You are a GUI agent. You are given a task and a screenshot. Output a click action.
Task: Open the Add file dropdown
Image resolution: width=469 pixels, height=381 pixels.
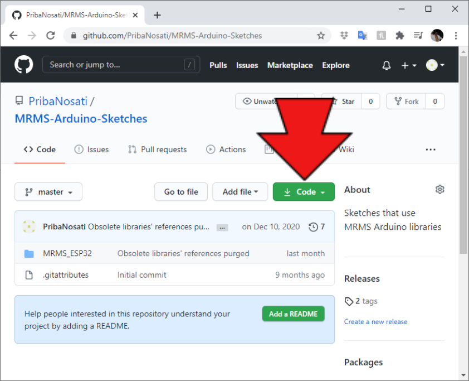point(240,192)
